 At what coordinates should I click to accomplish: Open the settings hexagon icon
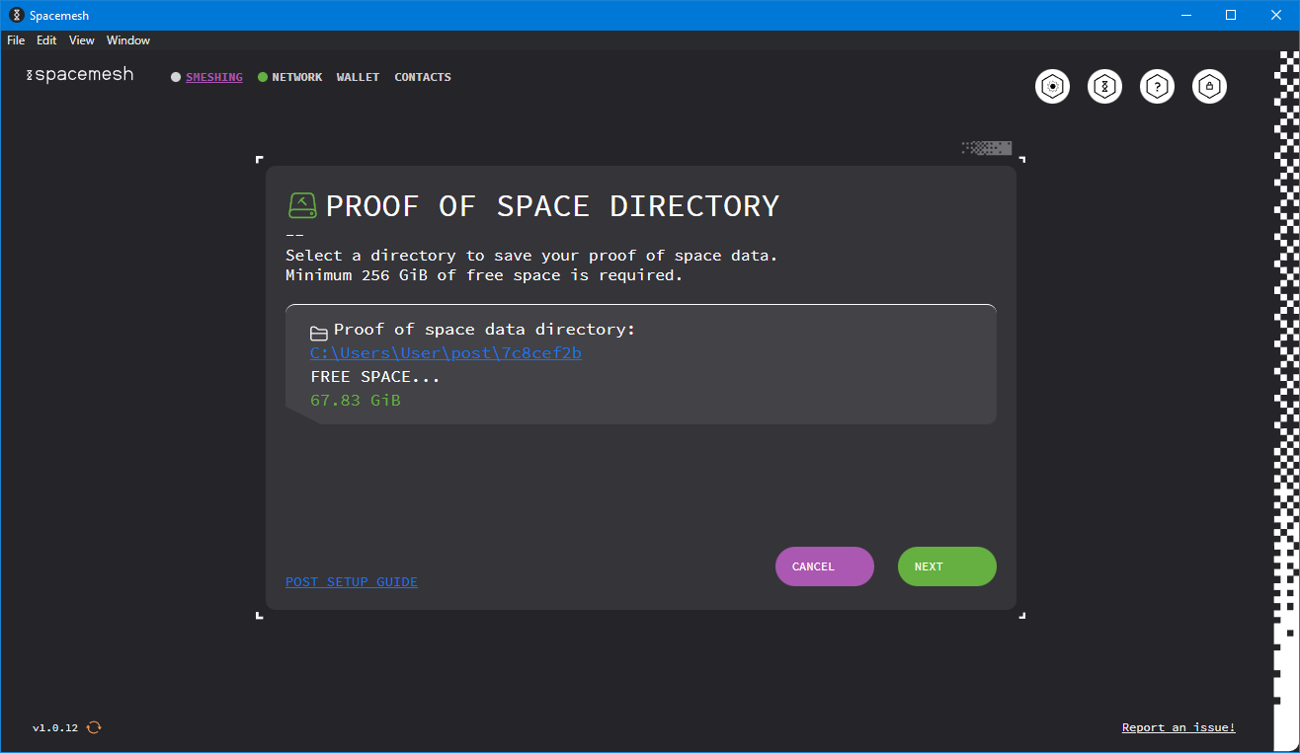pos(1053,87)
